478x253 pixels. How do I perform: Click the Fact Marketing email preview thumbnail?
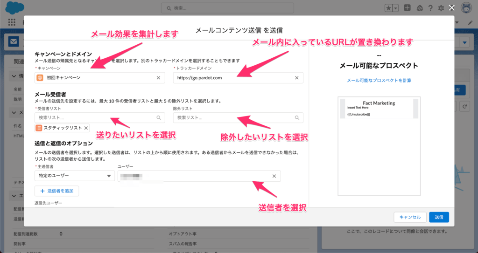(379, 146)
